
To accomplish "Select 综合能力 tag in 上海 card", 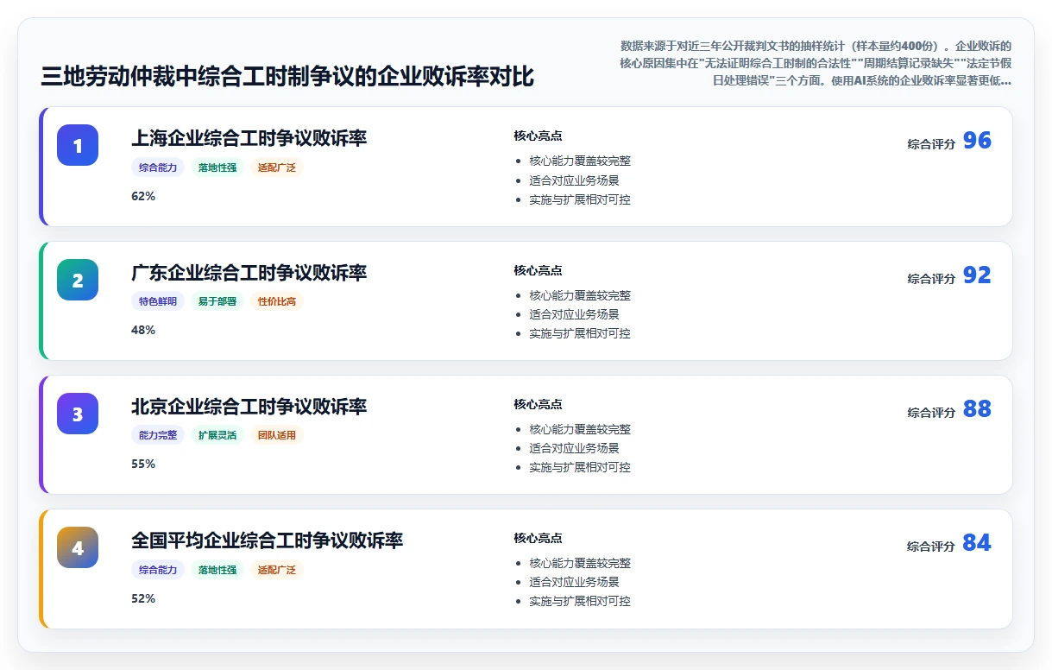I will 158,167.
